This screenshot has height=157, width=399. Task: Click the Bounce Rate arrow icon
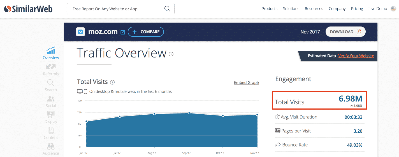pyautogui.click(x=278, y=145)
